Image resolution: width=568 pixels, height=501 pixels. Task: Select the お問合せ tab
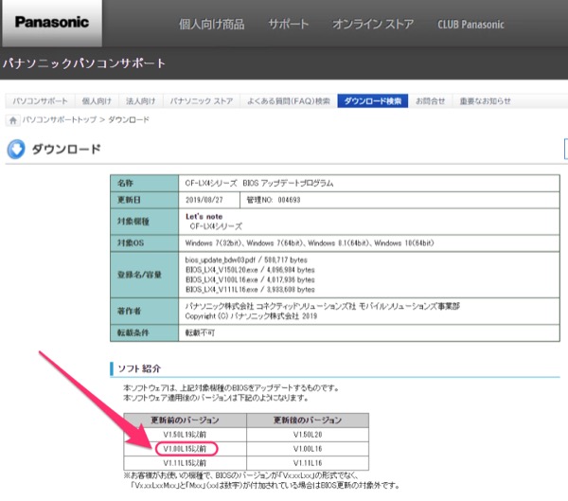[x=431, y=101]
